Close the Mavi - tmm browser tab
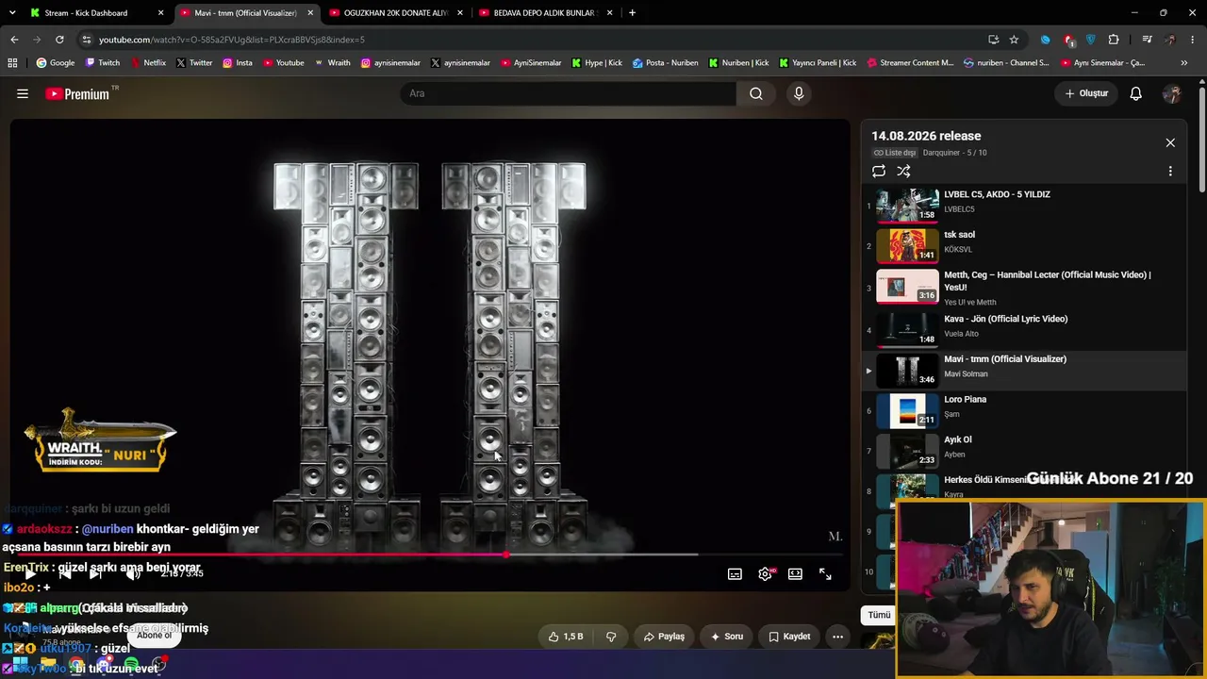 [x=310, y=13]
